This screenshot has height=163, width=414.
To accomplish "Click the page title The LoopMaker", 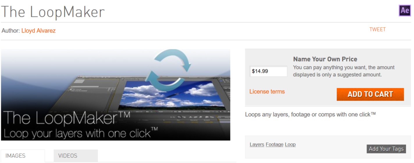I will point(53,12).
